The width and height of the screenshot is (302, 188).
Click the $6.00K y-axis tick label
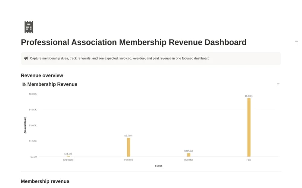coord(33,94)
